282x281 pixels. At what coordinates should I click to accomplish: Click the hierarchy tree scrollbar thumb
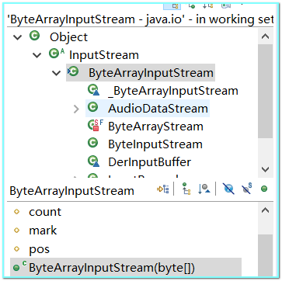265,92
